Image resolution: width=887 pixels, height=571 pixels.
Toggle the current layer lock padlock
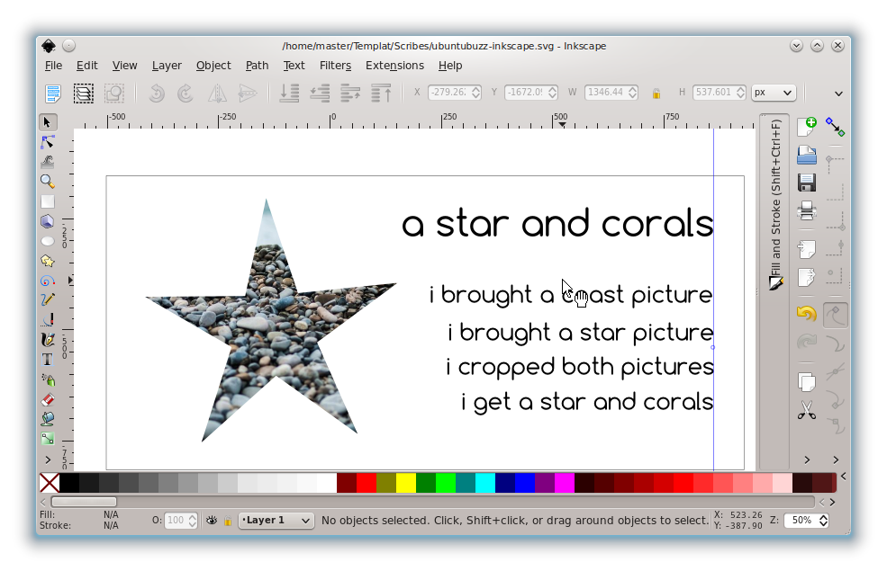pyautogui.click(x=227, y=520)
